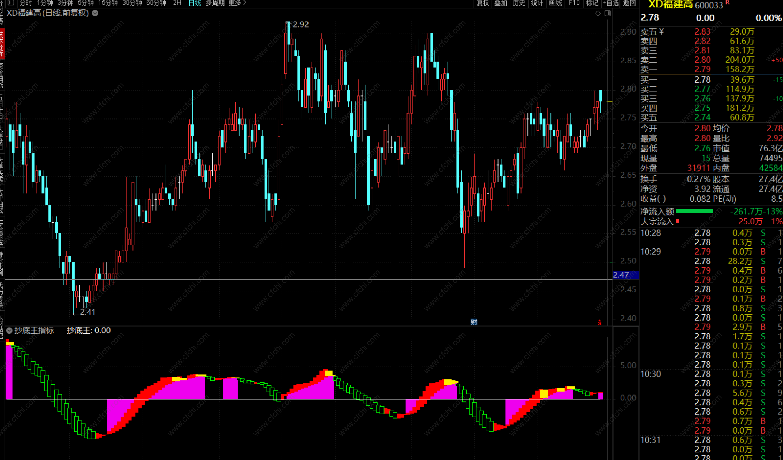Toggle the 复权 adjustment option

pos(483,3)
